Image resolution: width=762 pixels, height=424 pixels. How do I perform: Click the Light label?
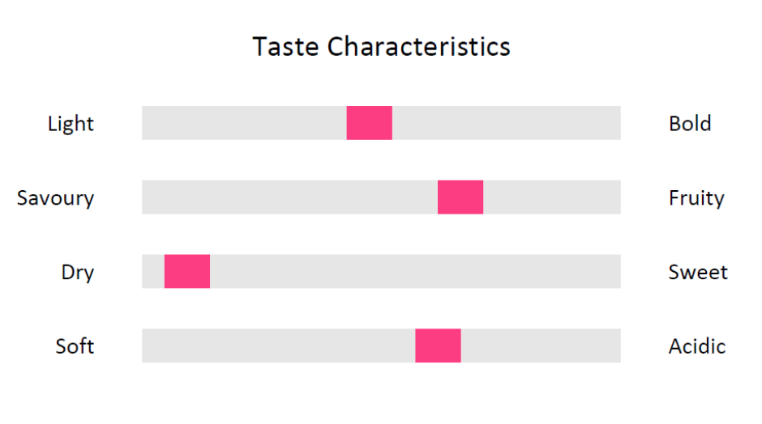click(x=71, y=124)
